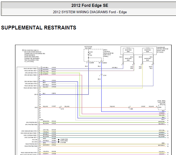Click circuit code 'CR122'
Viewport: 176px width, 155px height.
pyautogui.click(x=54, y=145)
